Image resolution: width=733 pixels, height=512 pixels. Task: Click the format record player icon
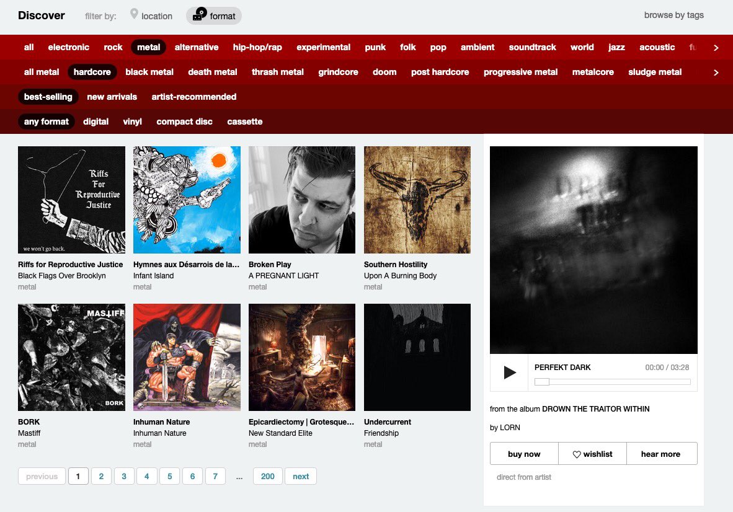click(200, 14)
